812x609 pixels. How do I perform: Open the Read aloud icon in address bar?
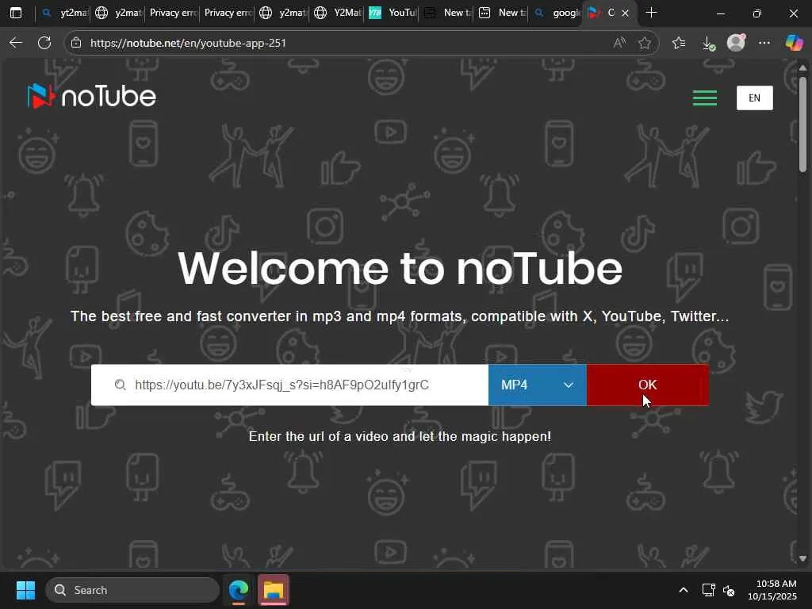click(x=619, y=43)
